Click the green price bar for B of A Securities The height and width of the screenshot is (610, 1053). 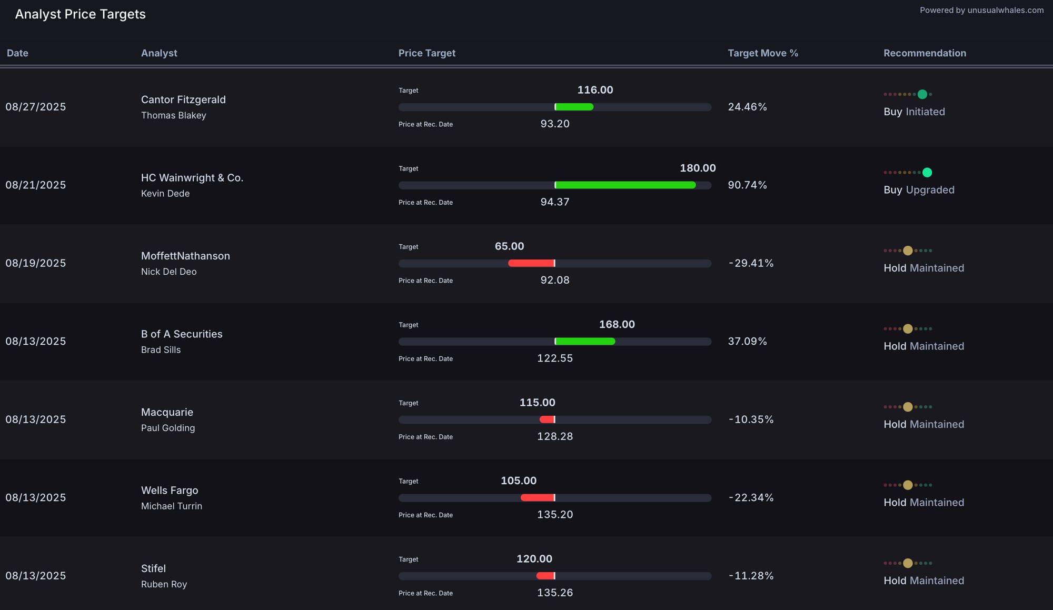[585, 342]
